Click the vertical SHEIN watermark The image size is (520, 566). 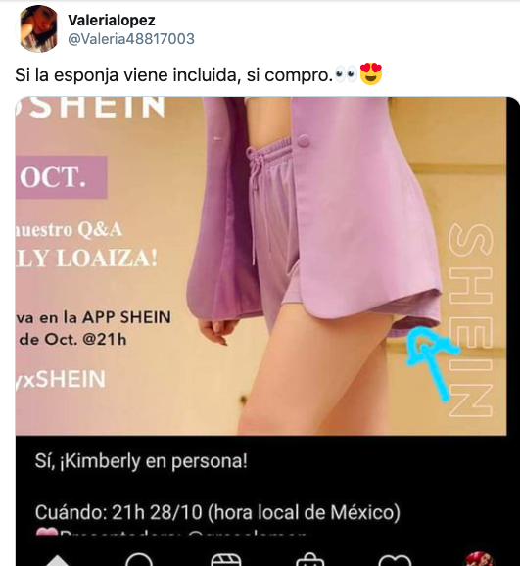(x=470, y=320)
